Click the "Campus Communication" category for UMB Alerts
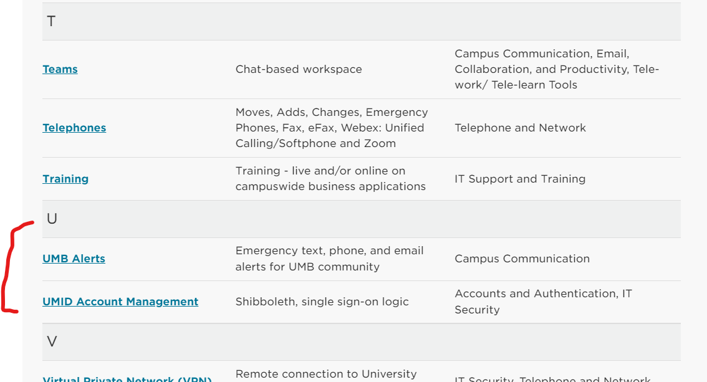Image resolution: width=707 pixels, height=382 pixels. pos(522,259)
